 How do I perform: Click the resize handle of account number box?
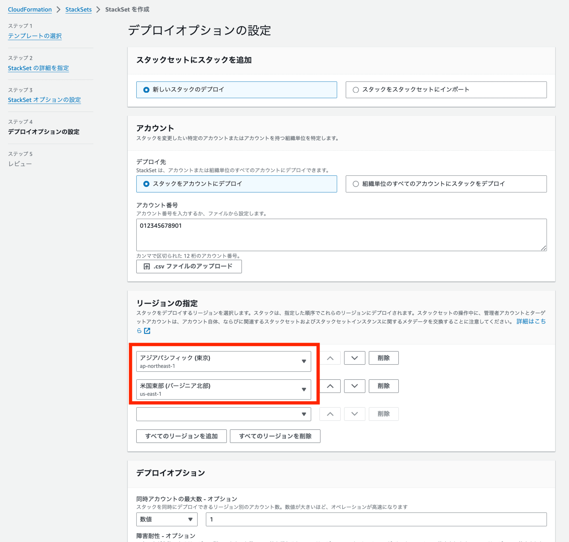pyautogui.click(x=544, y=248)
